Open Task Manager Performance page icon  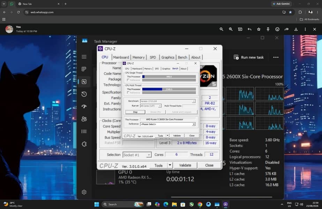84,82
